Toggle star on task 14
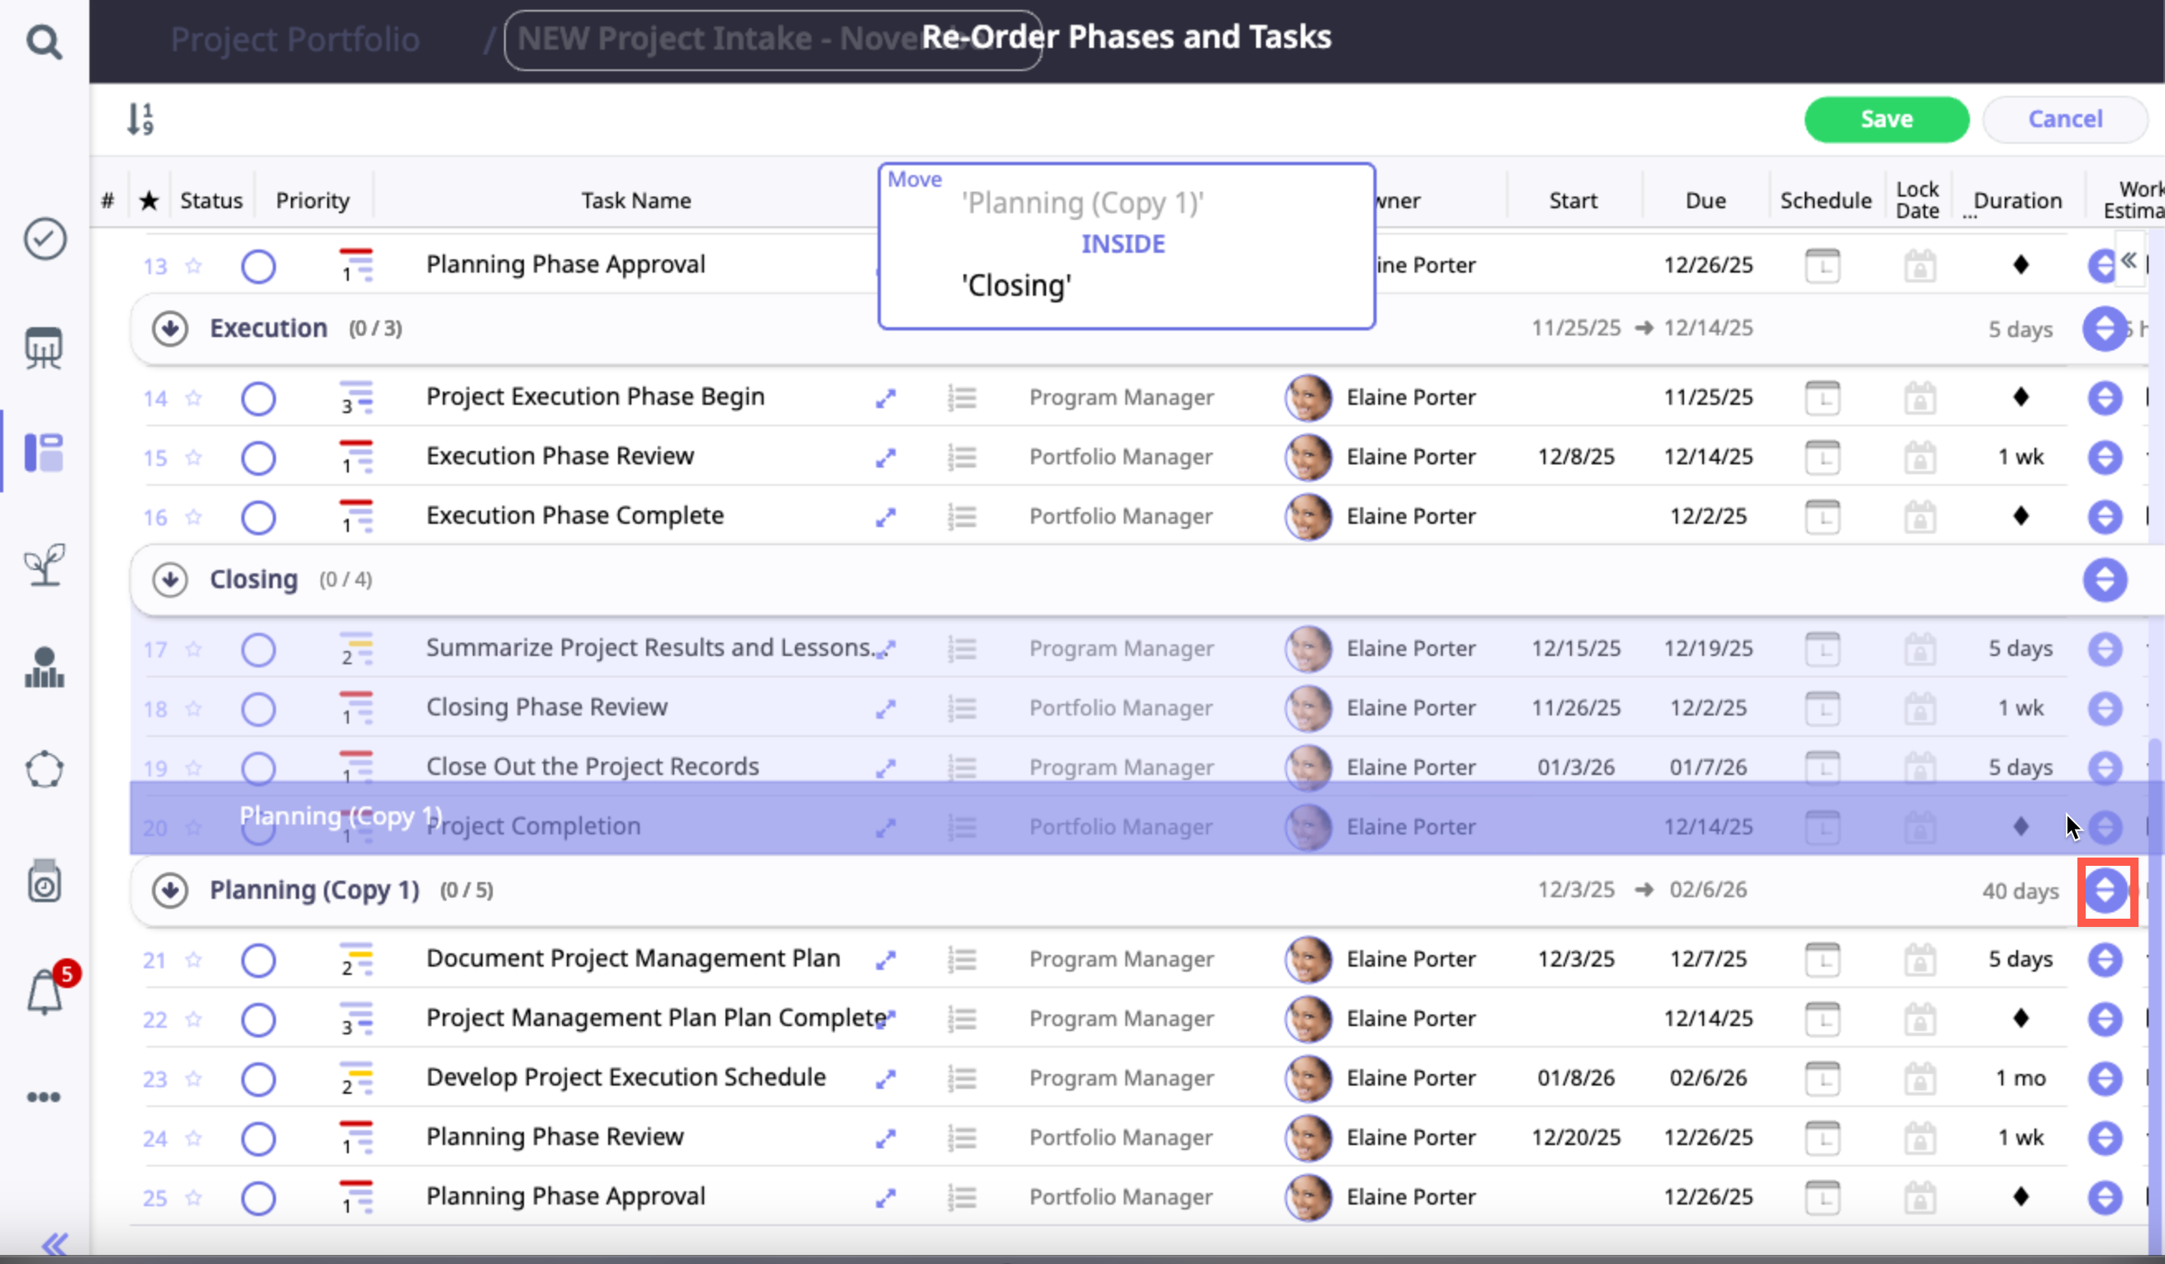This screenshot has height=1264, width=2165. (193, 397)
